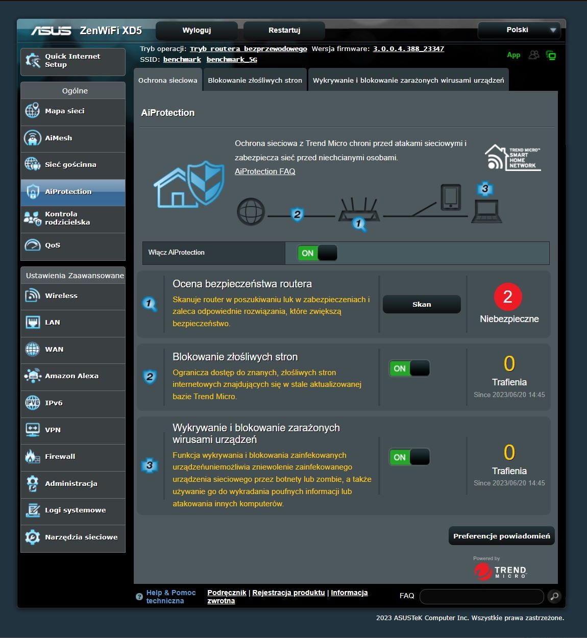Click the AiMesh sidebar icon
587x638 pixels.
tap(33, 138)
